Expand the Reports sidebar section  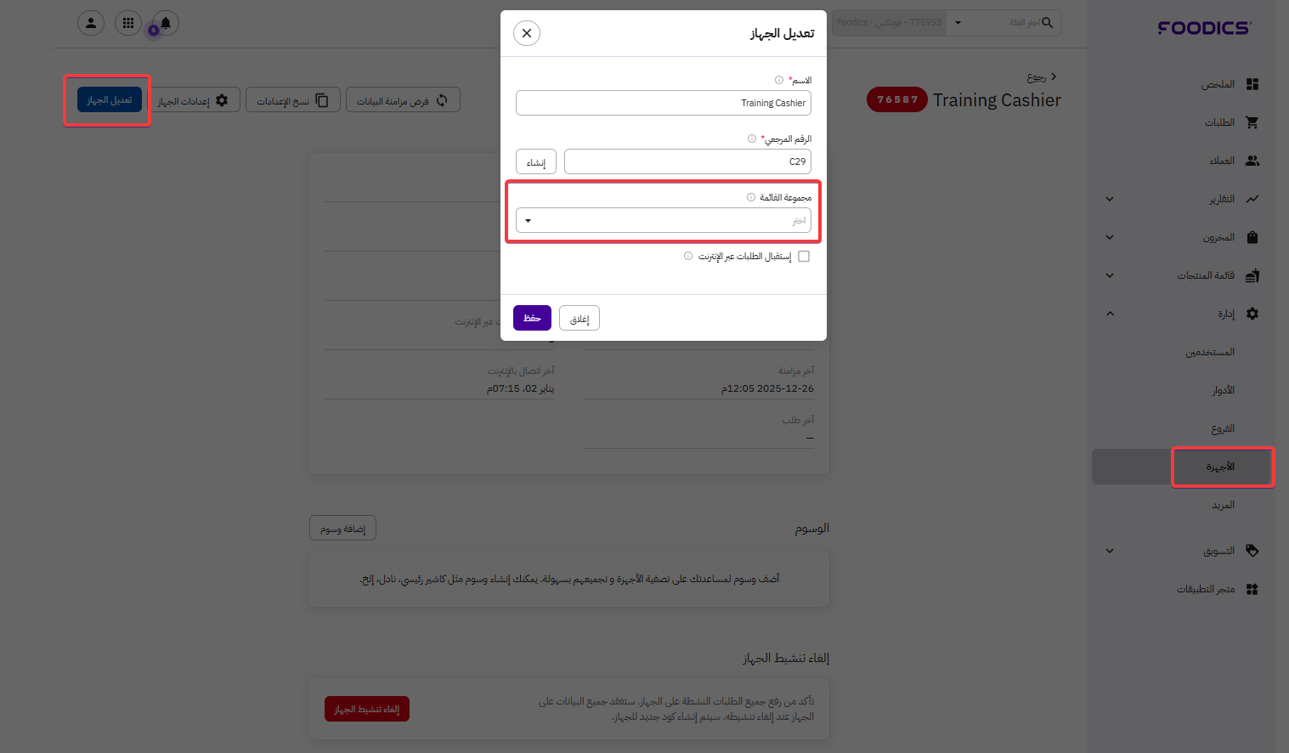click(1110, 199)
